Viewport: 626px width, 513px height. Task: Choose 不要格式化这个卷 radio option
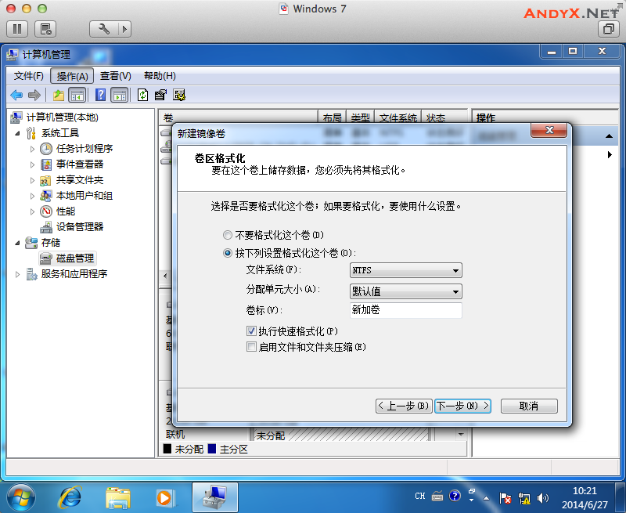pyautogui.click(x=228, y=235)
